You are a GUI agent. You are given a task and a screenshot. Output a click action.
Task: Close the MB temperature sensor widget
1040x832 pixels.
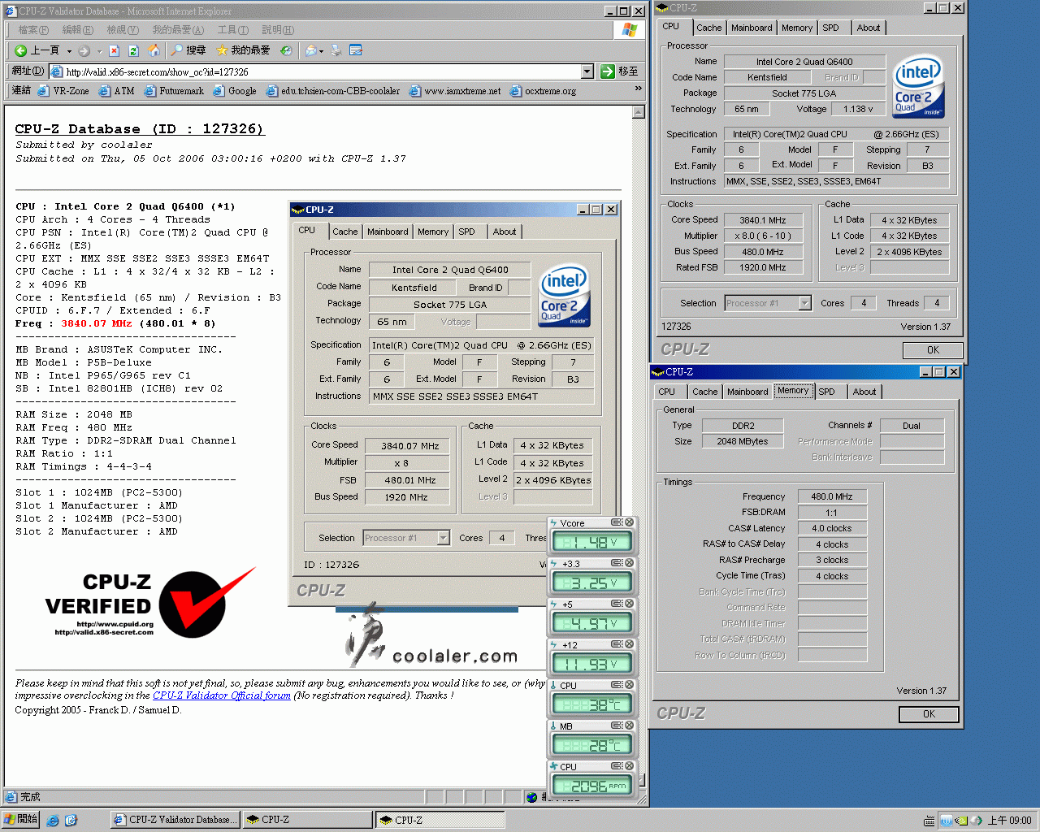pos(629,726)
